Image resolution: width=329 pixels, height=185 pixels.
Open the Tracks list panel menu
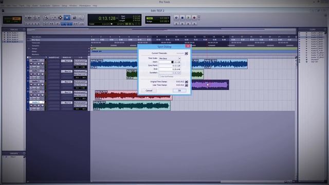pyautogui.click(x=24, y=30)
